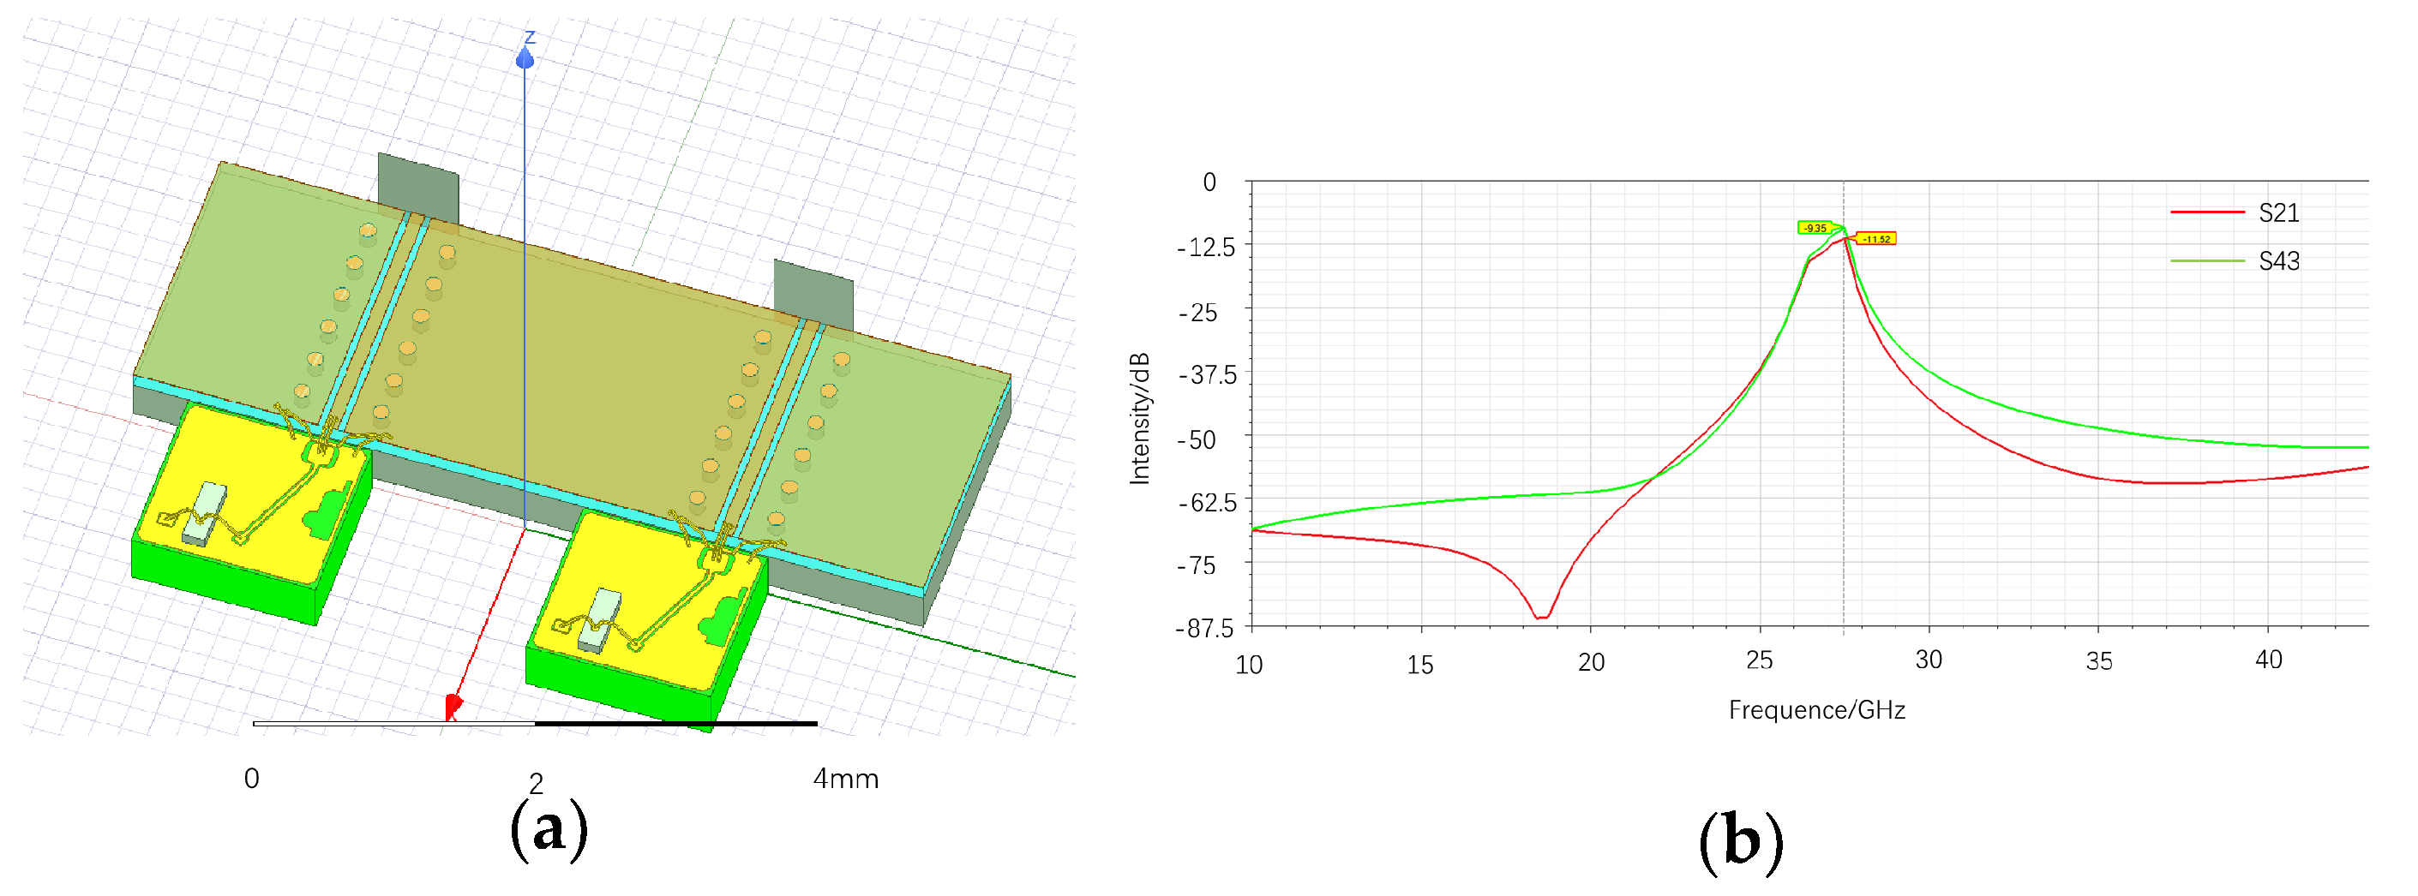Click the S43 legend entry
Viewport: 2418px width, 896px height.
(2235, 260)
